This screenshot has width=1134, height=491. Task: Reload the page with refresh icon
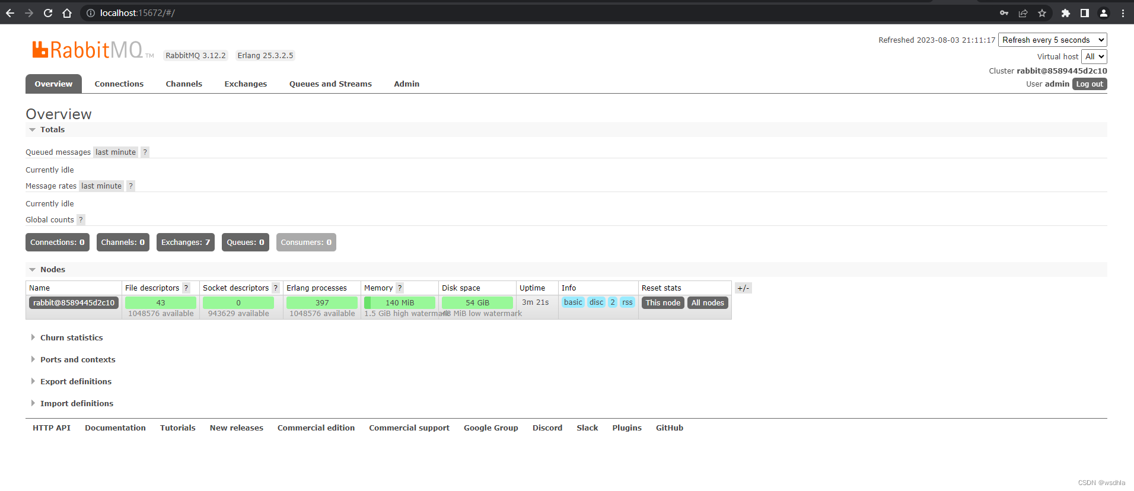pyautogui.click(x=48, y=13)
